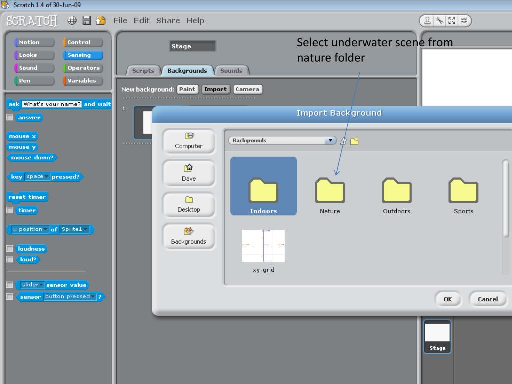Toggle the answer reporter checkbox
Image resolution: width=512 pixels, height=384 pixels.
click(10, 117)
